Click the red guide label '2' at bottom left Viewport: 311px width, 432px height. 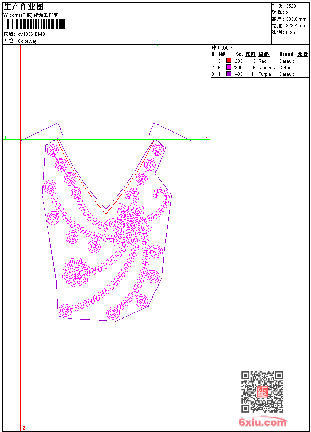coord(24,428)
